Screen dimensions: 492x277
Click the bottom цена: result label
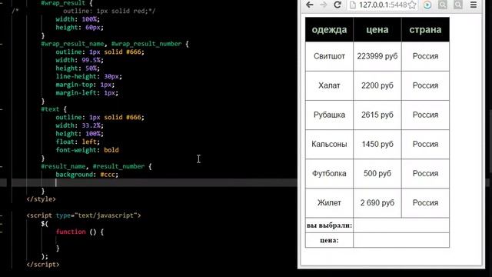coord(329,240)
